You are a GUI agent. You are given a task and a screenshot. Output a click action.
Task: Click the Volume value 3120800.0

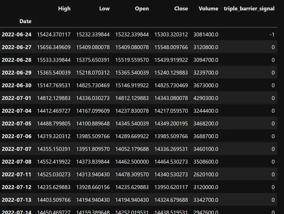coord(206,47)
